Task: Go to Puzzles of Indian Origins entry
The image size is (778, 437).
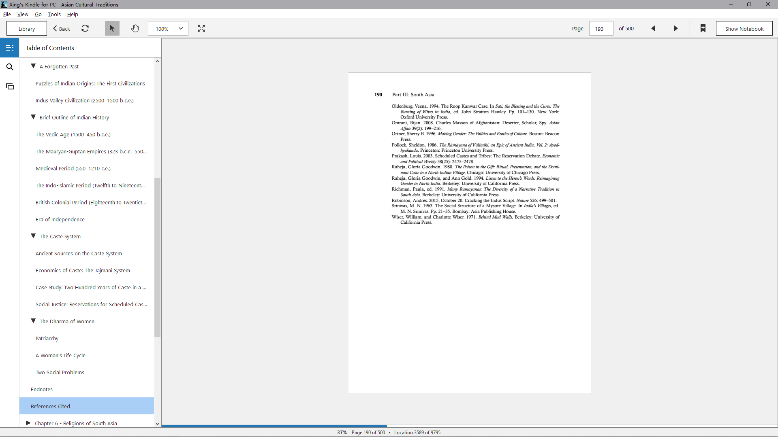Action: tap(90, 83)
